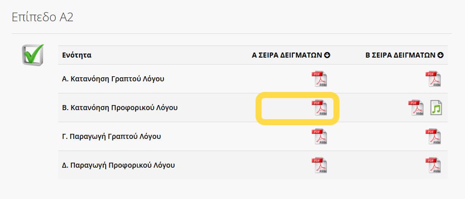This screenshot has width=465, height=199.
Task: Click the Επίπεδο Α2 heading
Action: 43,18
